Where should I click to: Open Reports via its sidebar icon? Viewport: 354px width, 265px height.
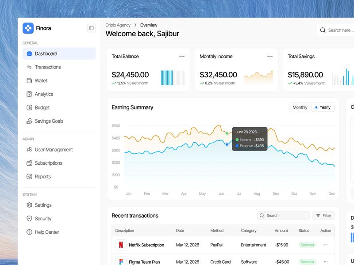29,176
